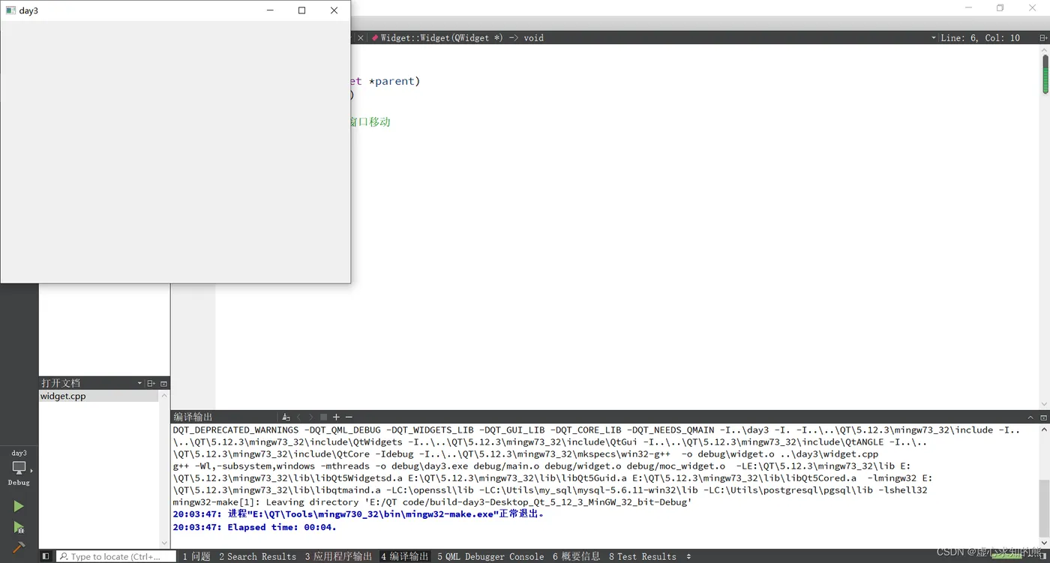
Task: Click the day3 window title icon
Action: click(10, 10)
